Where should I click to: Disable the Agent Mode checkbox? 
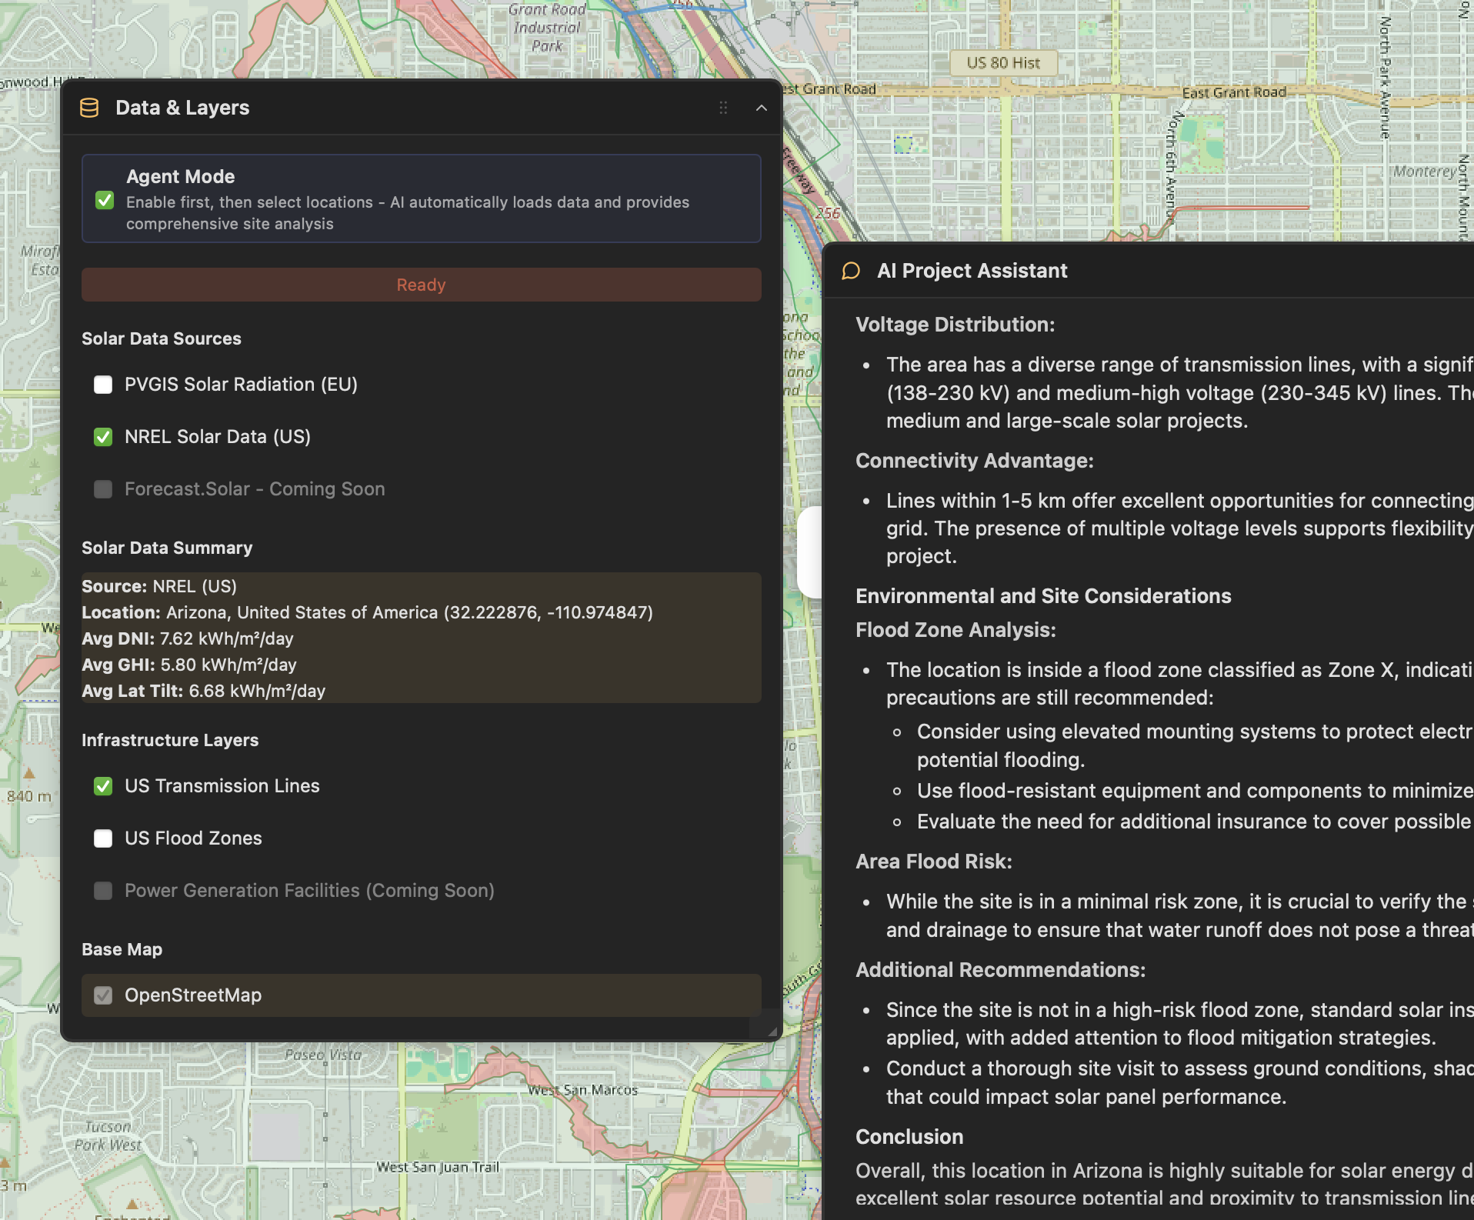(105, 201)
